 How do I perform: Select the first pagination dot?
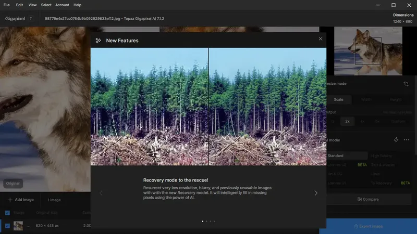coord(203,222)
